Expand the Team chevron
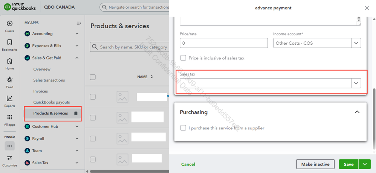The height and width of the screenshot is (173, 376). [x=77, y=151]
